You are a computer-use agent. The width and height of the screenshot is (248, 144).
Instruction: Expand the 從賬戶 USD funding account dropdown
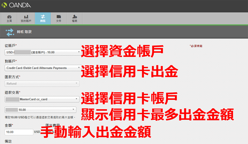coord(43,52)
